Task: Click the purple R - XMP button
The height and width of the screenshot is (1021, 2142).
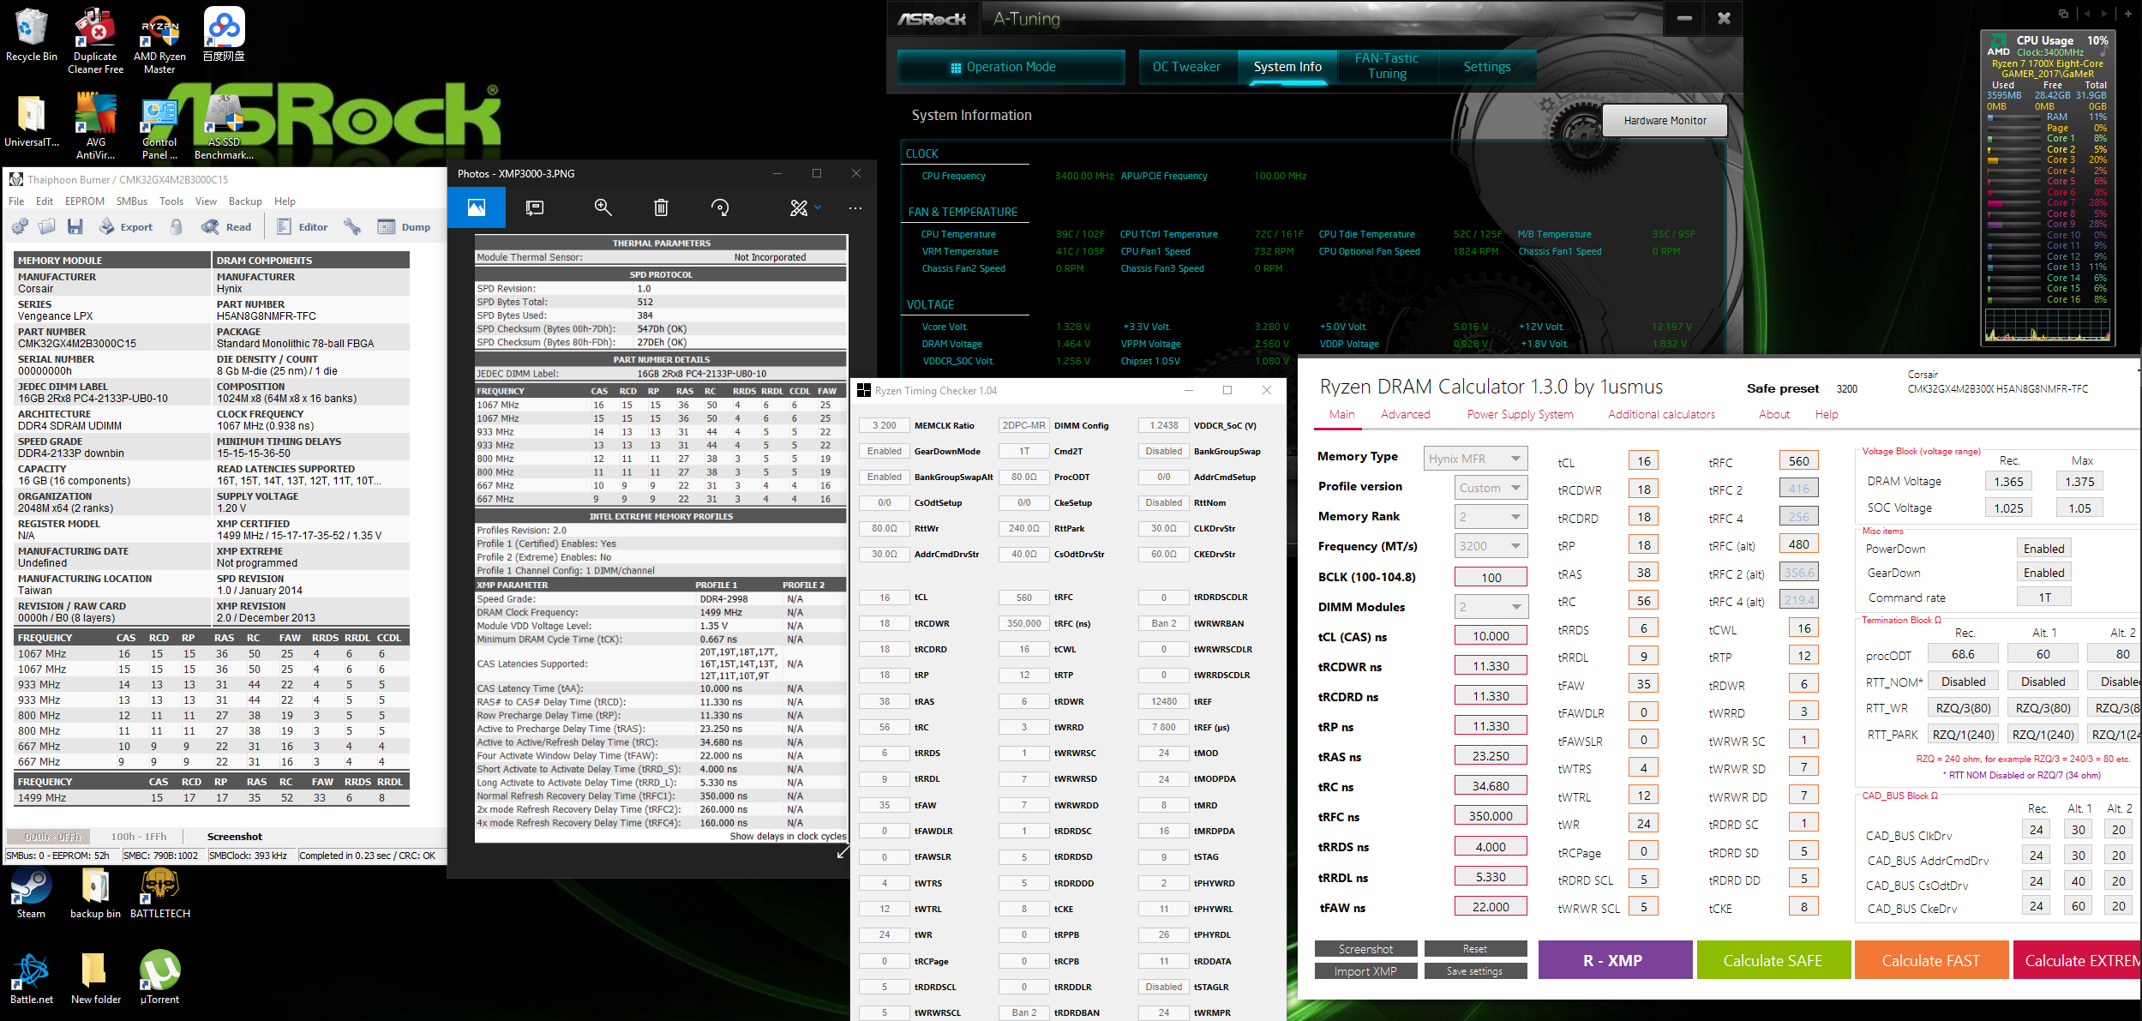Action: 1615,960
